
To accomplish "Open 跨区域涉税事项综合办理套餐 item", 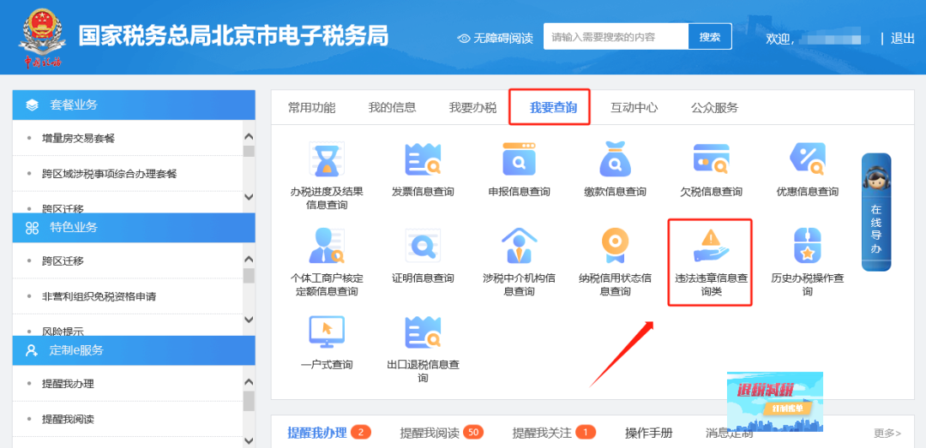I will 109,174.
